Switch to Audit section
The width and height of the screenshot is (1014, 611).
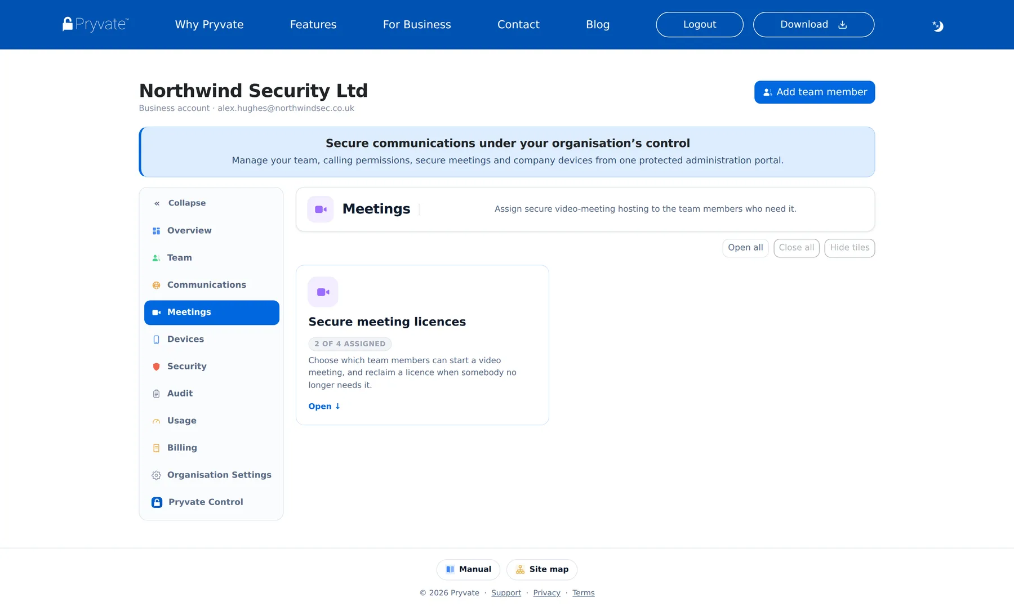coord(212,394)
